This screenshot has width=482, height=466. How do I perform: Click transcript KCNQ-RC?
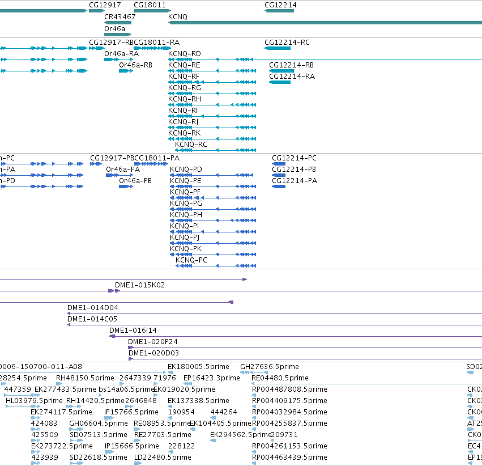click(x=191, y=145)
